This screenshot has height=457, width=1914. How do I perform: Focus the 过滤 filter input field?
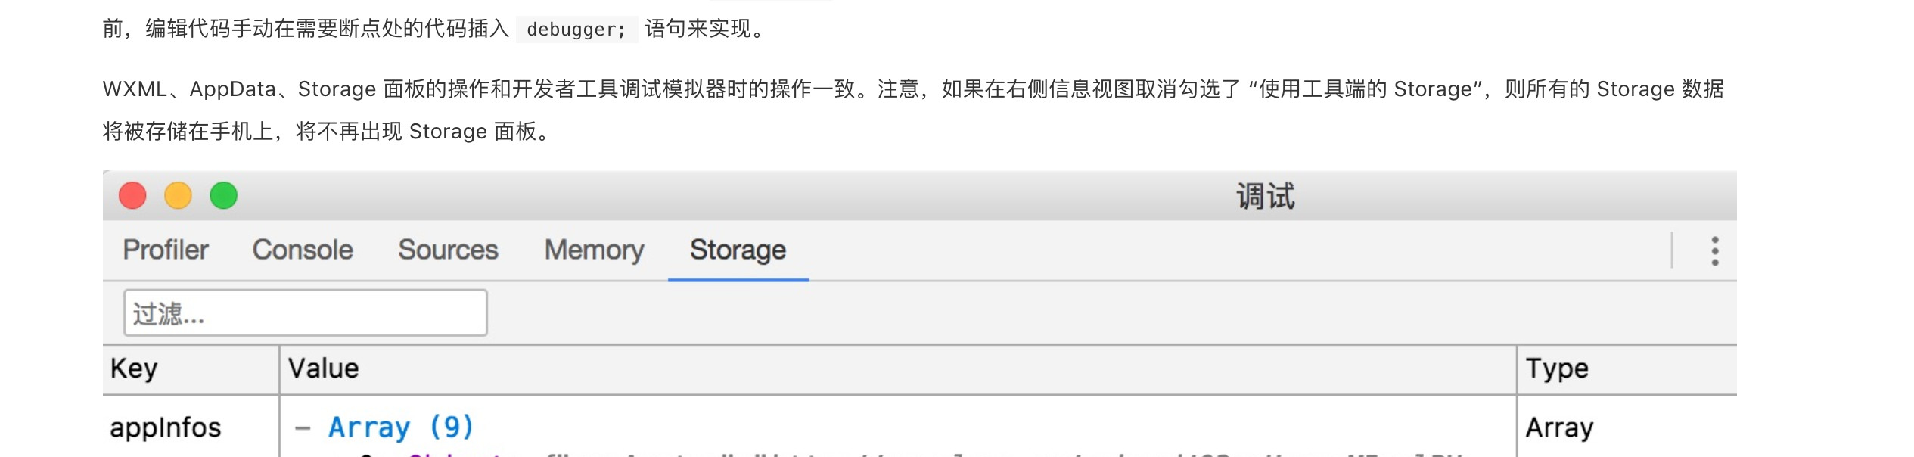[x=306, y=312]
